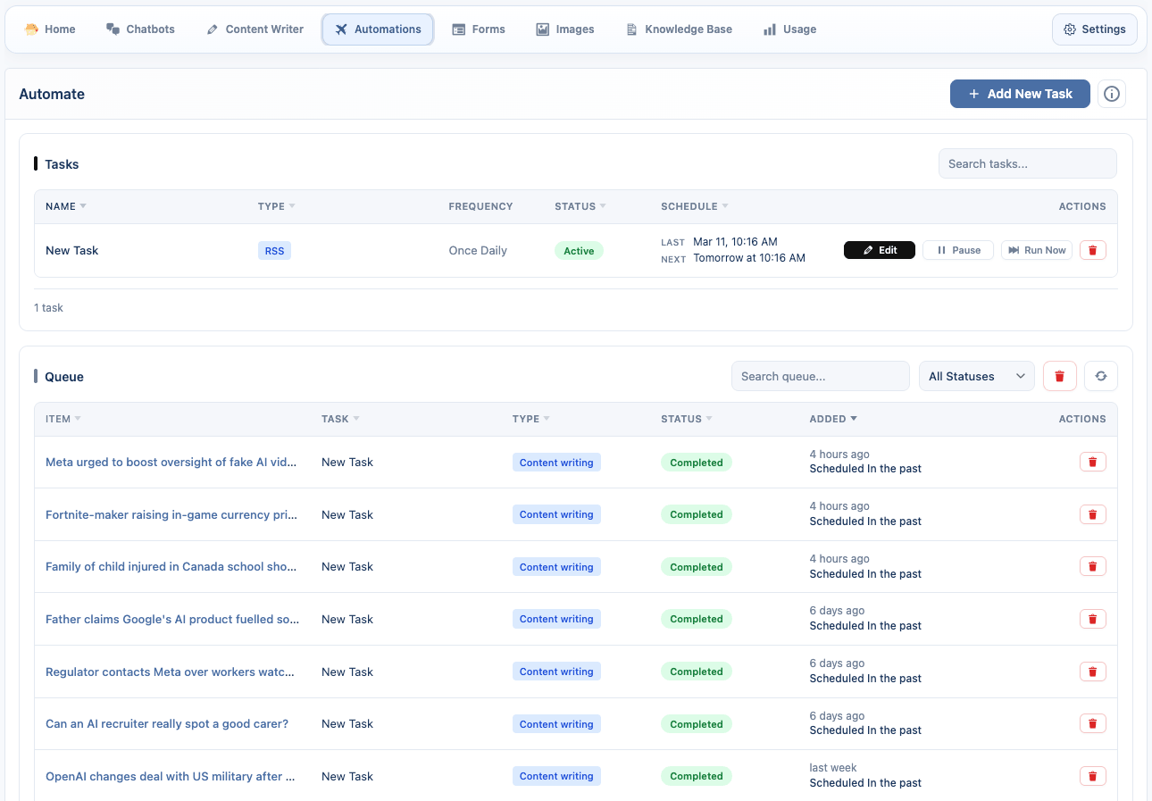Click the Add New Task button

tap(1019, 94)
